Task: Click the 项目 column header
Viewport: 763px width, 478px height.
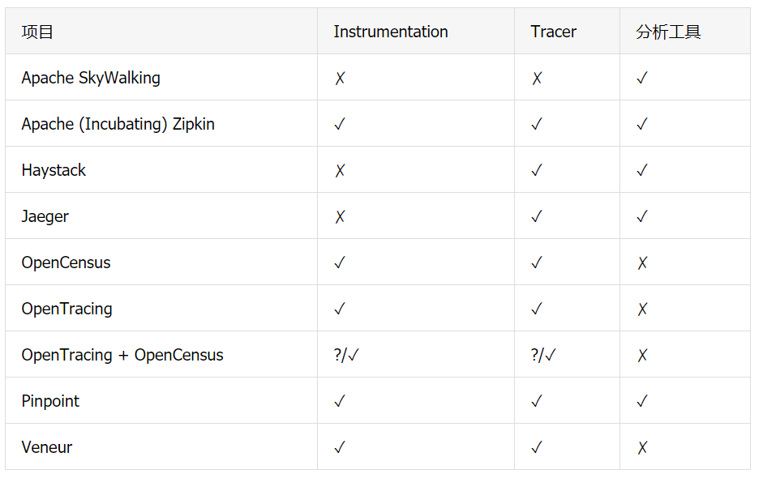Action: [x=37, y=32]
